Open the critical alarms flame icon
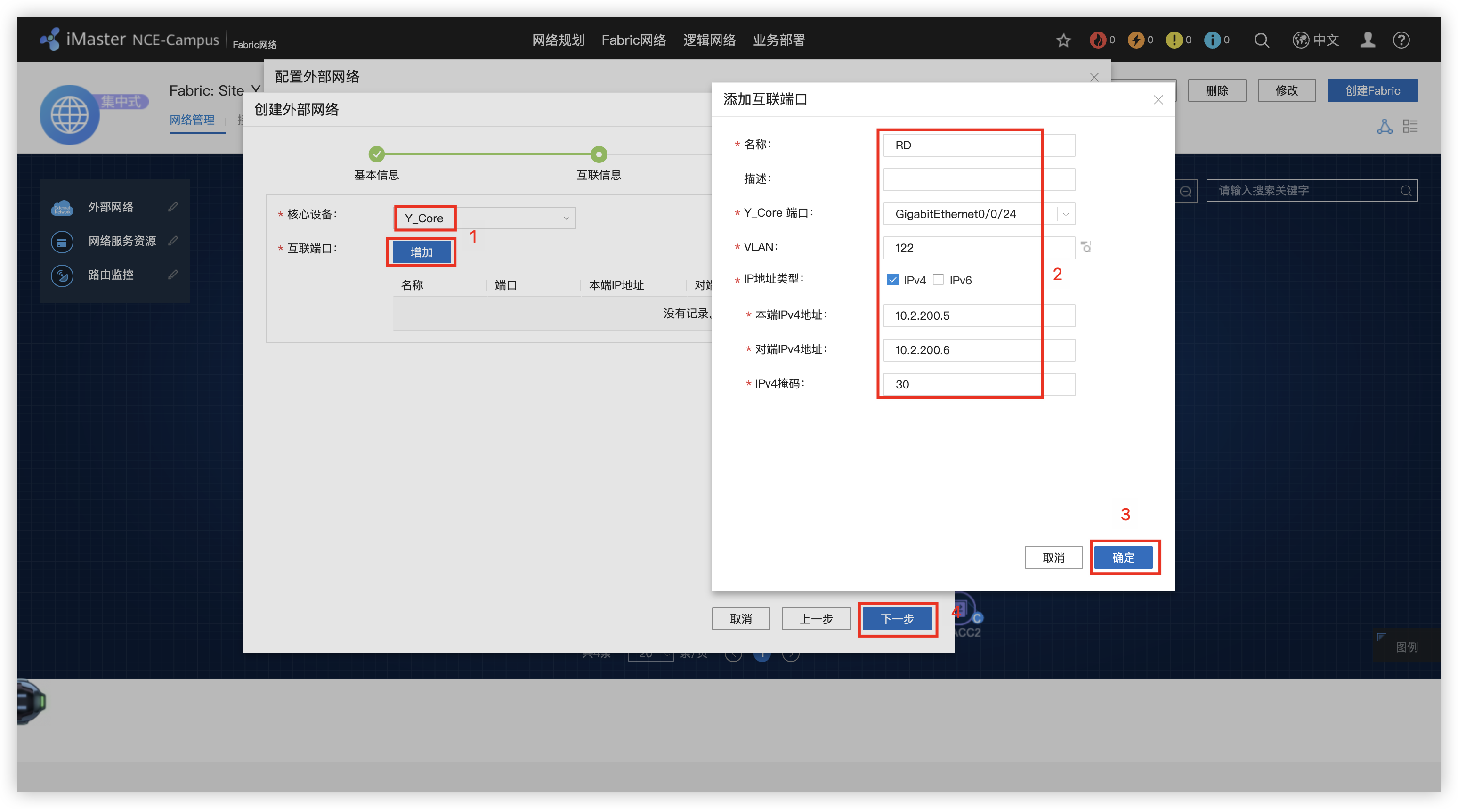 click(1097, 40)
